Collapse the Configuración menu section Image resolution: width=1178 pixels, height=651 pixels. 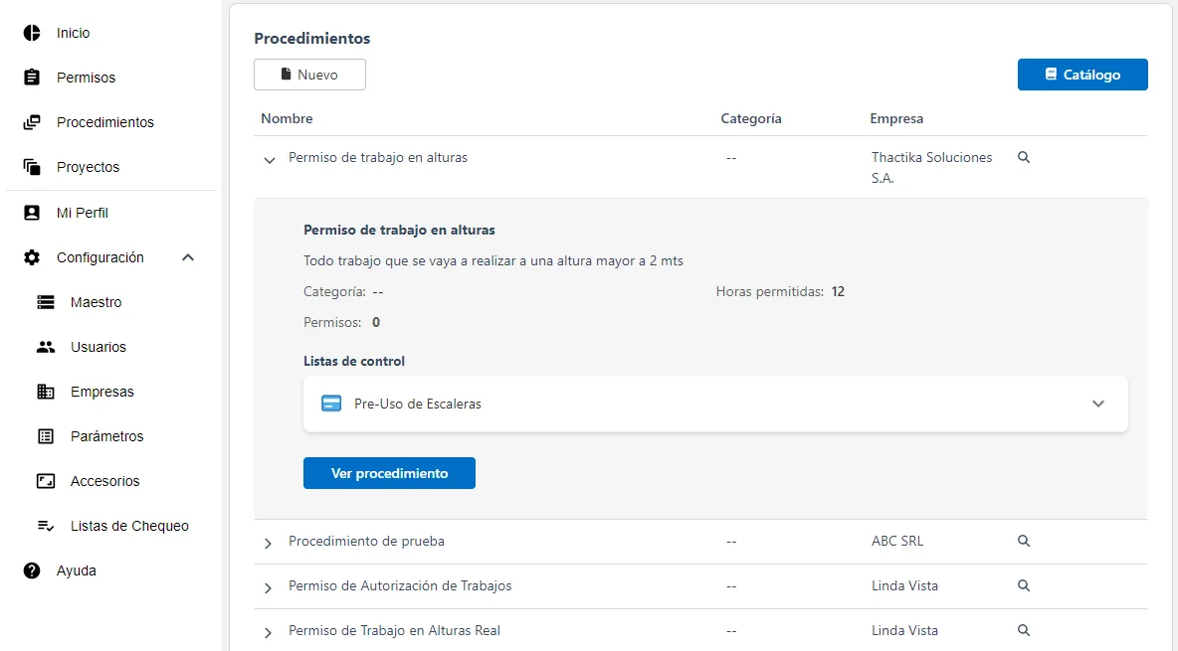pyautogui.click(x=188, y=257)
